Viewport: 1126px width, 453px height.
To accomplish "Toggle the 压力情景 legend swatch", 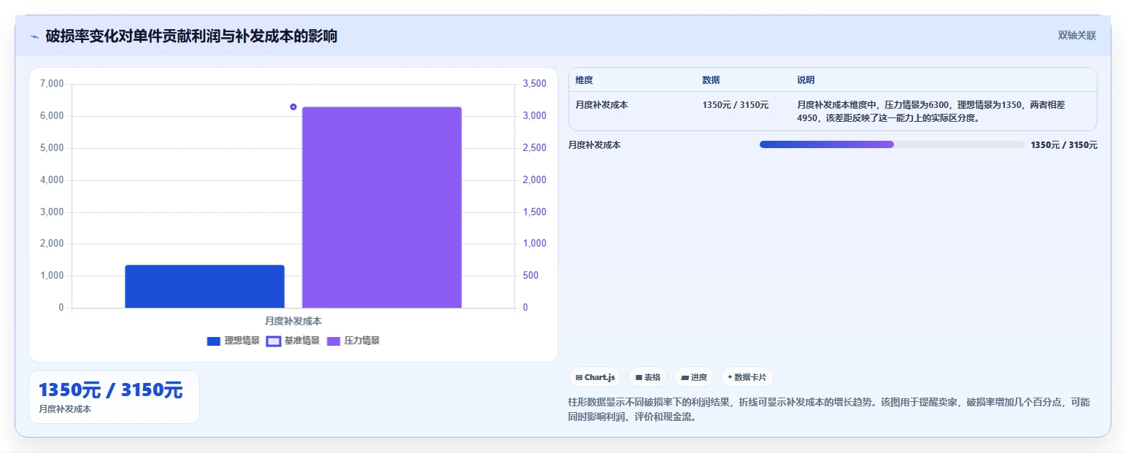I will [333, 341].
